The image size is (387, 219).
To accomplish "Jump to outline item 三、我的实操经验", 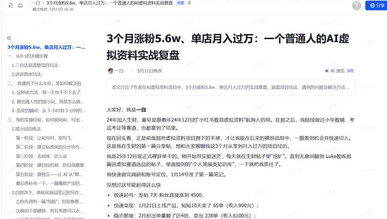I will (x=45, y=120).
